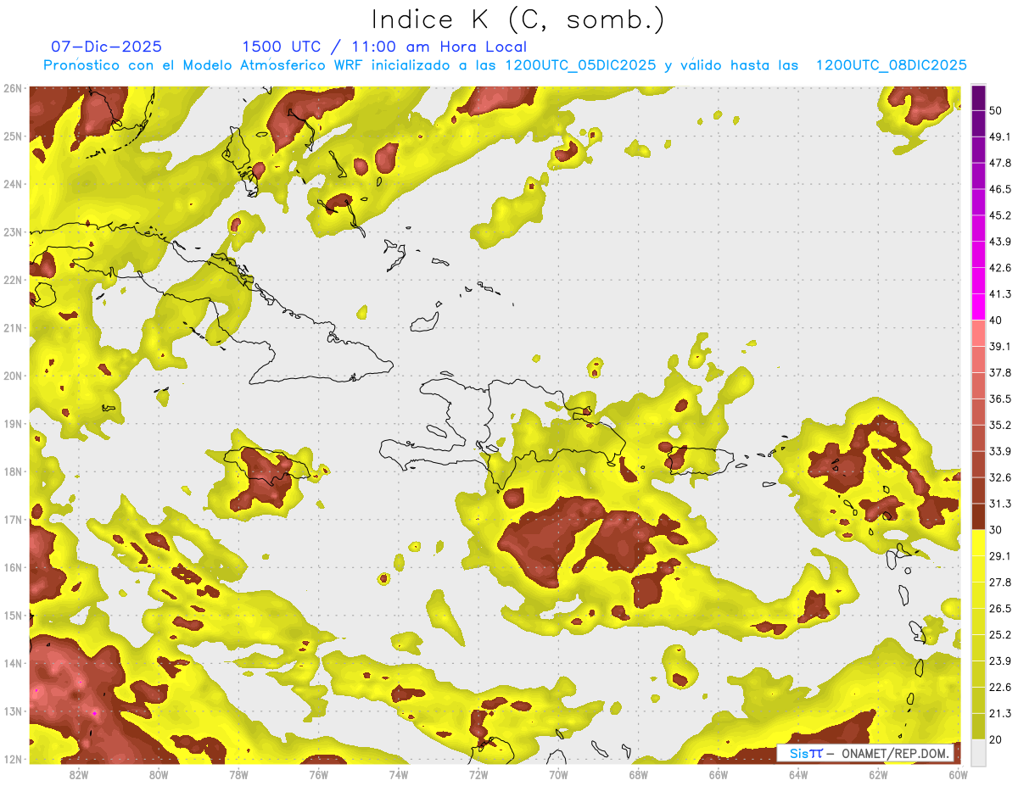Click the colorbar value 41.3

[x=1000, y=294]
